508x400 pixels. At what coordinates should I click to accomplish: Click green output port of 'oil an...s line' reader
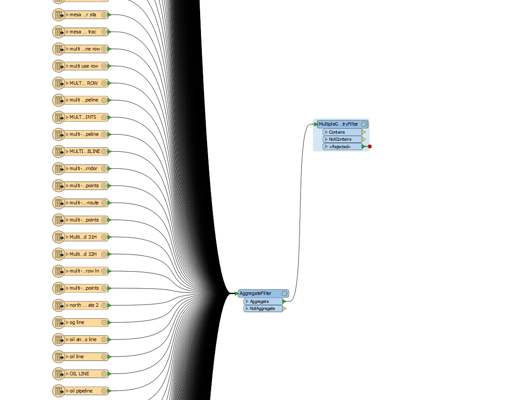point(109,340)
